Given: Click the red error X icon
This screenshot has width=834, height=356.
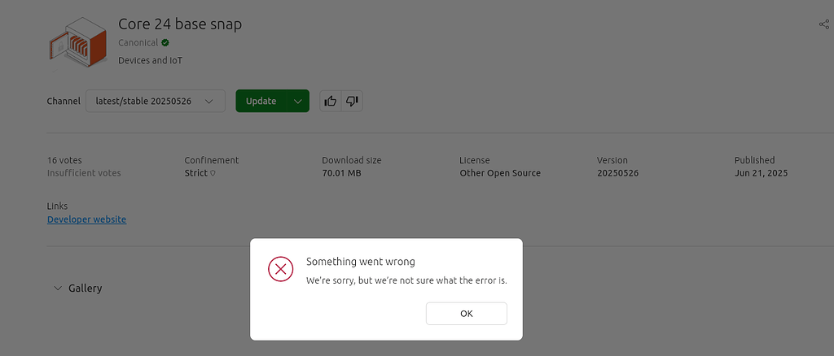Looking at the screenshot, I should point(280,269).
